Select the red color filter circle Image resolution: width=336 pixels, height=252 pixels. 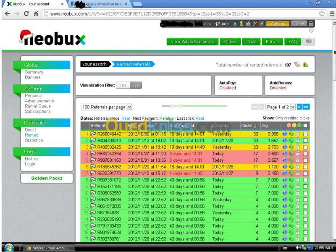tap(289, 126)
